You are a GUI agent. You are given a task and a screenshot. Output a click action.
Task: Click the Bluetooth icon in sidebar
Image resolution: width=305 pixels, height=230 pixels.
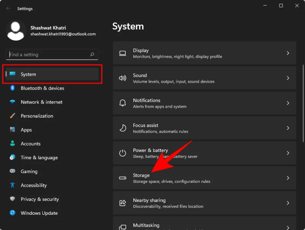(x=12, y=88)
